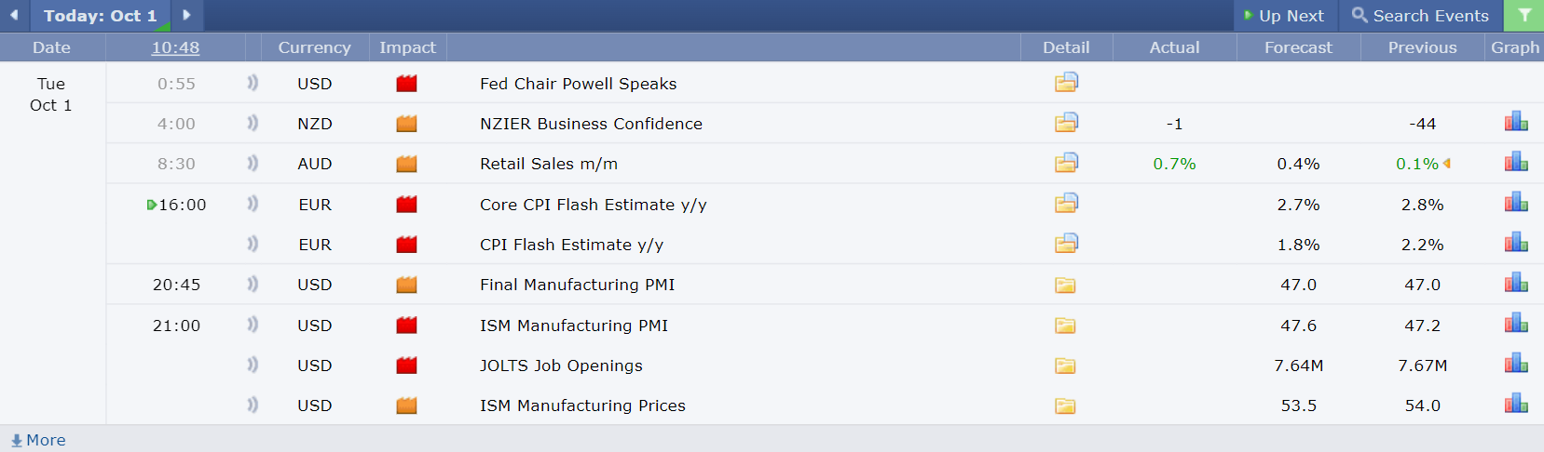Toggle sound alert for ISM Manufacturing PMI
The height and width of the screenshot is (452, 1544).
tap(253, 325)
